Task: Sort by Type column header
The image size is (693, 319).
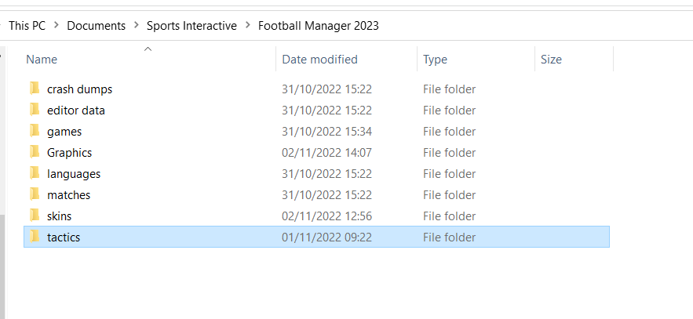Action: [435, 60]
